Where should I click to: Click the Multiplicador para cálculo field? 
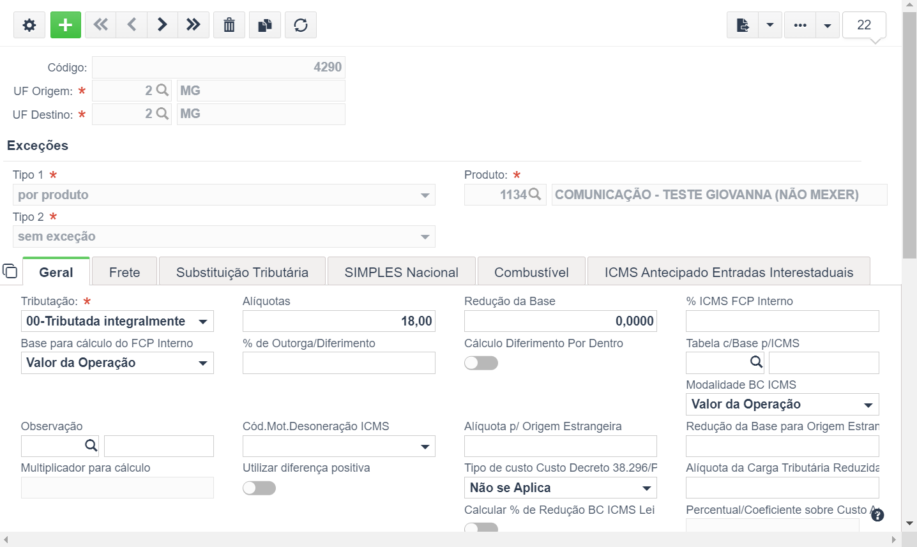click(x=117, y=488)
